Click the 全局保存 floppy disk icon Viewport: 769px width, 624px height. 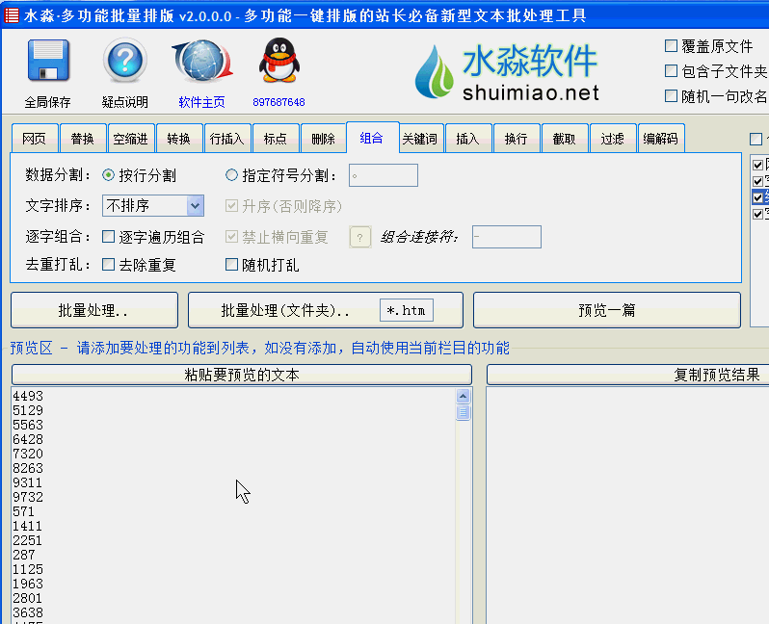[47, 64]
